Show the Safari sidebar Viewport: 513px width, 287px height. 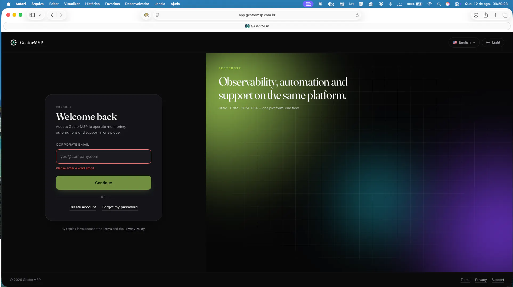tap(32, 15)
